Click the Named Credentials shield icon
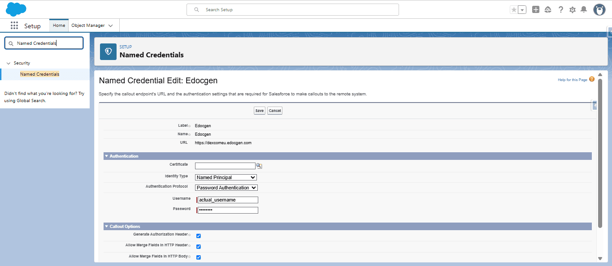 click(108, 51)
